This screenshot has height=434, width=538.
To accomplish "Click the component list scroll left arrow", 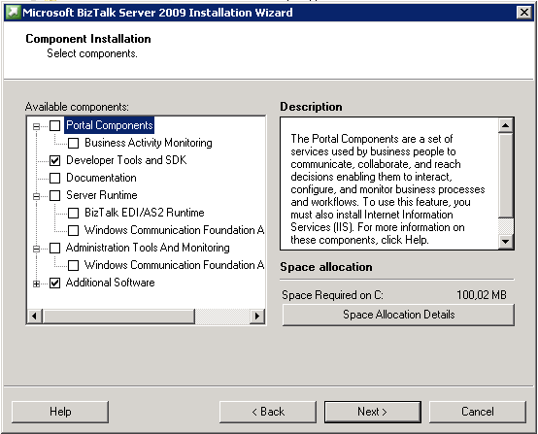I will (x=34, y=316).
